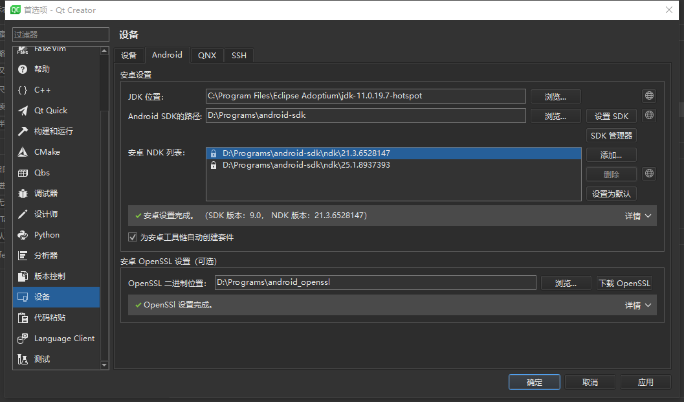The image size is (684, 402).
Task: Browse for the Android SDK path
Action: coord(555,116)
